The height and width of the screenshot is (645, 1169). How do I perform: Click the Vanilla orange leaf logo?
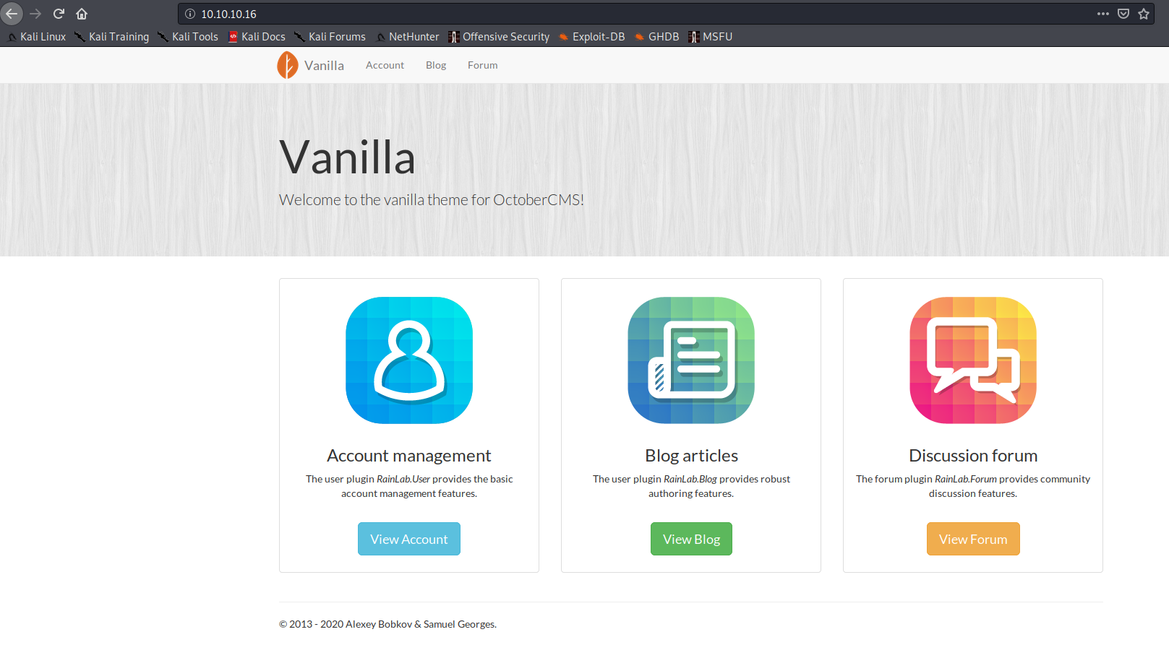[x=288, y=65]
